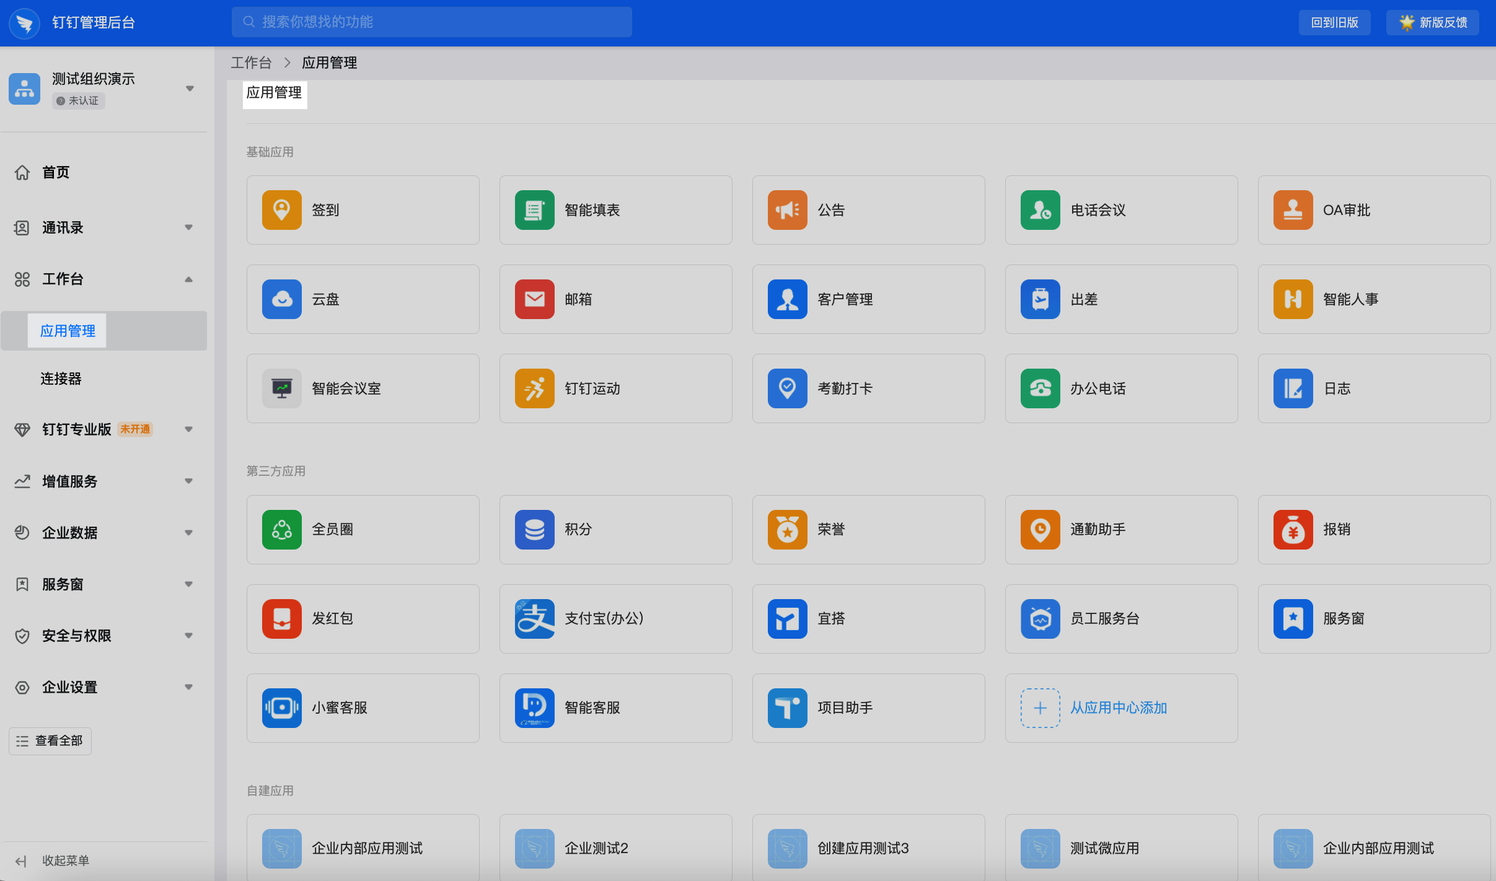Open 企业测试2 self-built app
This screenshot has height=881, width=1496.
click(x=615, y=848)
